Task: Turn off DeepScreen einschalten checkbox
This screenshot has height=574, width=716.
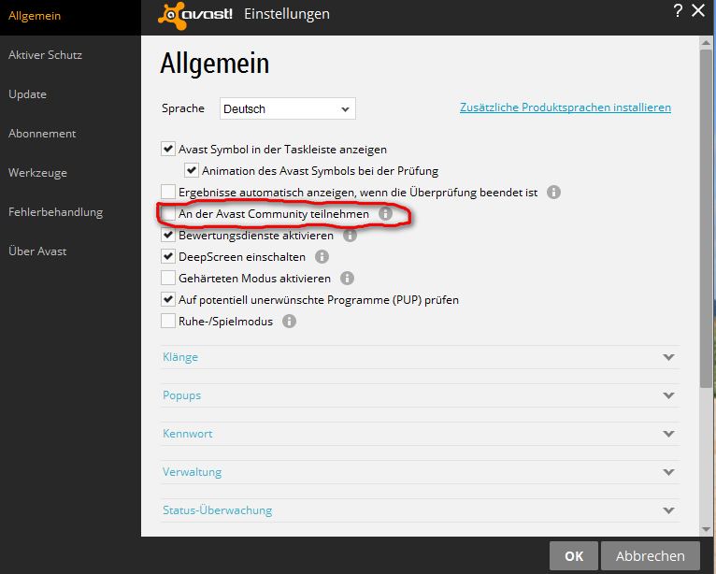Action: point(168,256)
